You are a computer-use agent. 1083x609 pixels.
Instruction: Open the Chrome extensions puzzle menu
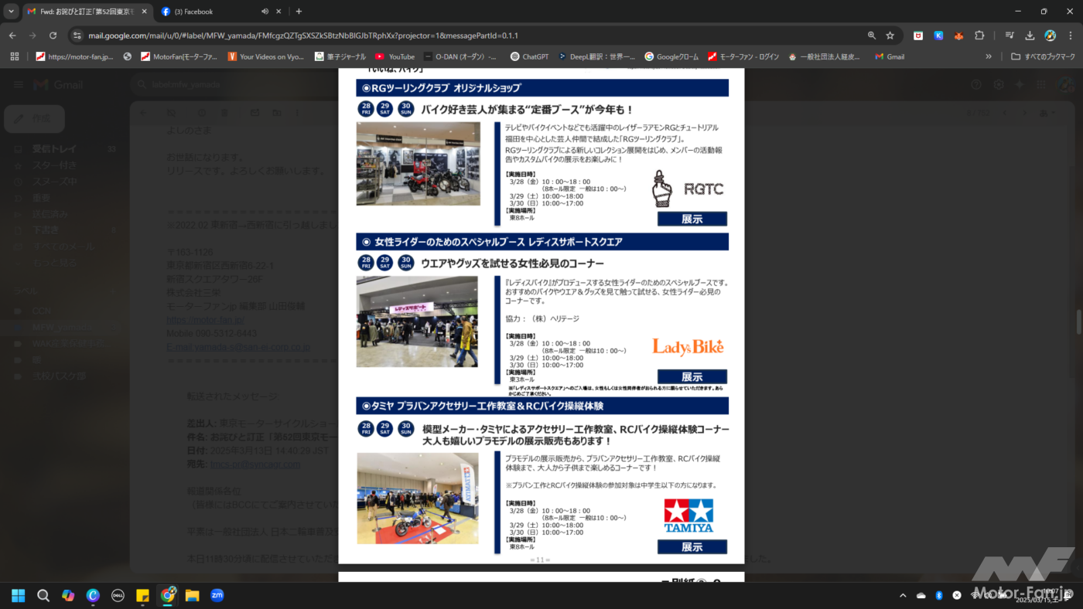(x=979, y=36)
